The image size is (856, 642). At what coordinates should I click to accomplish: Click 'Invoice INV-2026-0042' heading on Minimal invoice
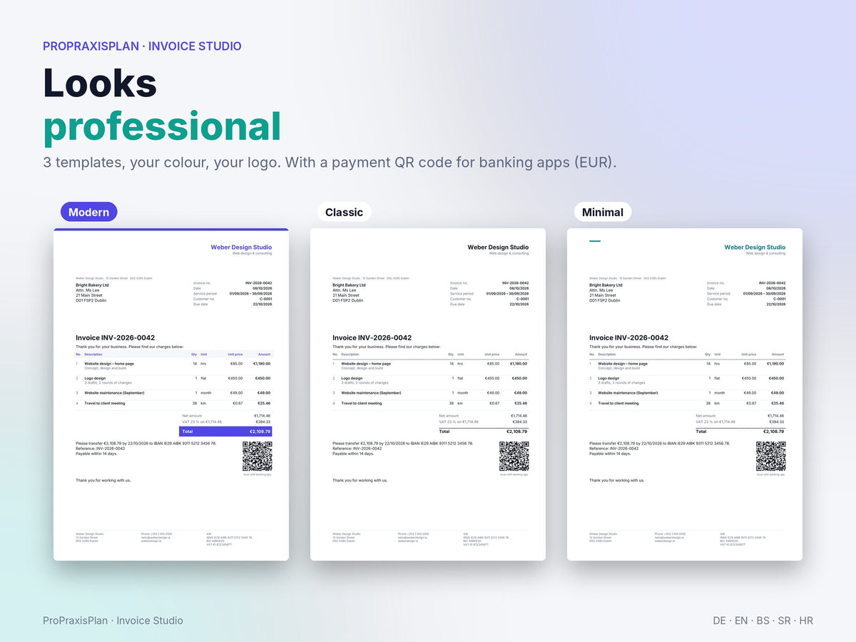(628, 338)
